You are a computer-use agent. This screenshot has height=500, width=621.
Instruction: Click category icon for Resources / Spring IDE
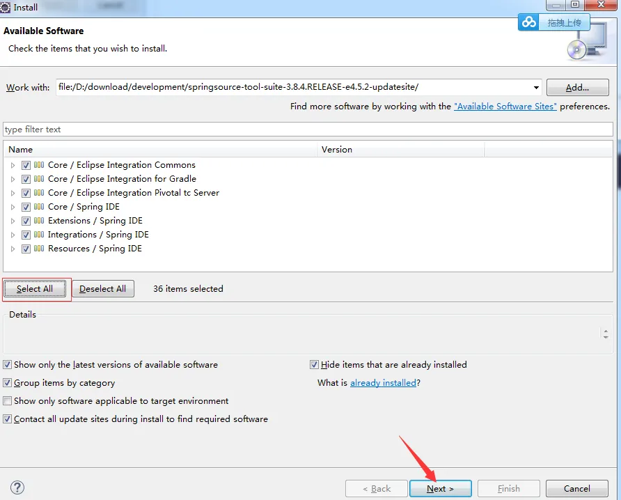click(x=39, y=249)
